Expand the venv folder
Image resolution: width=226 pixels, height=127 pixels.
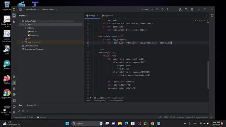click(x=23, y=42)
